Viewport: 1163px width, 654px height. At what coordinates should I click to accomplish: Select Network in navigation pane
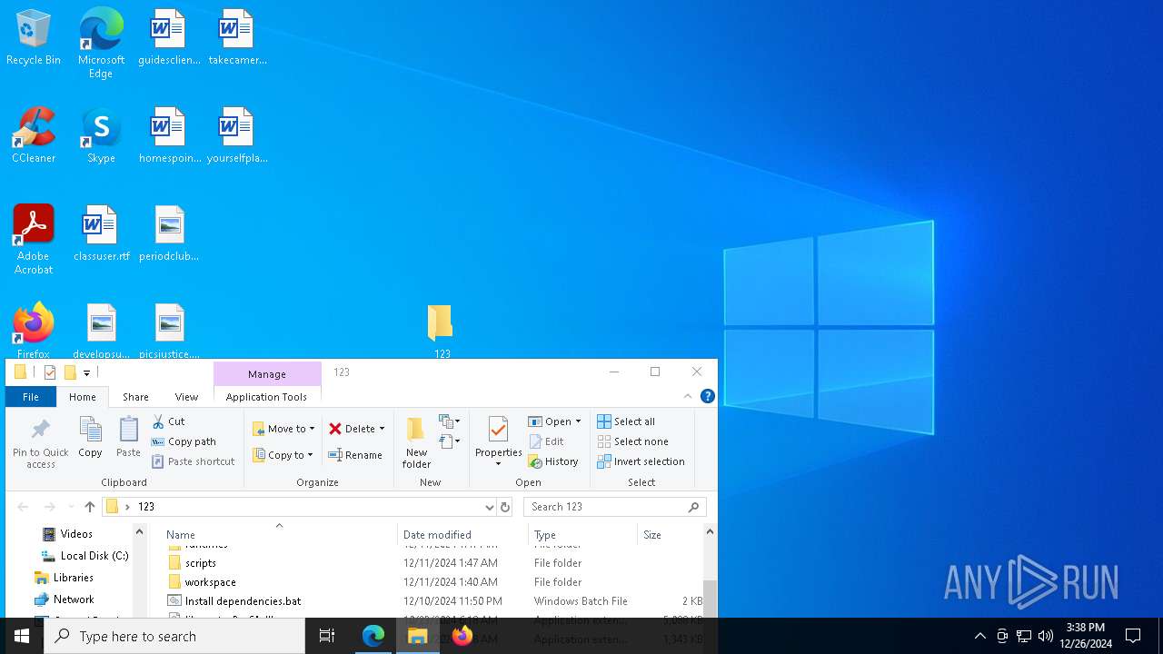64,599
